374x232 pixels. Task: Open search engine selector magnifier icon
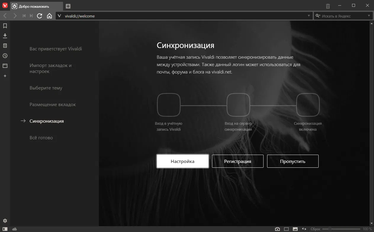[318, 16]
